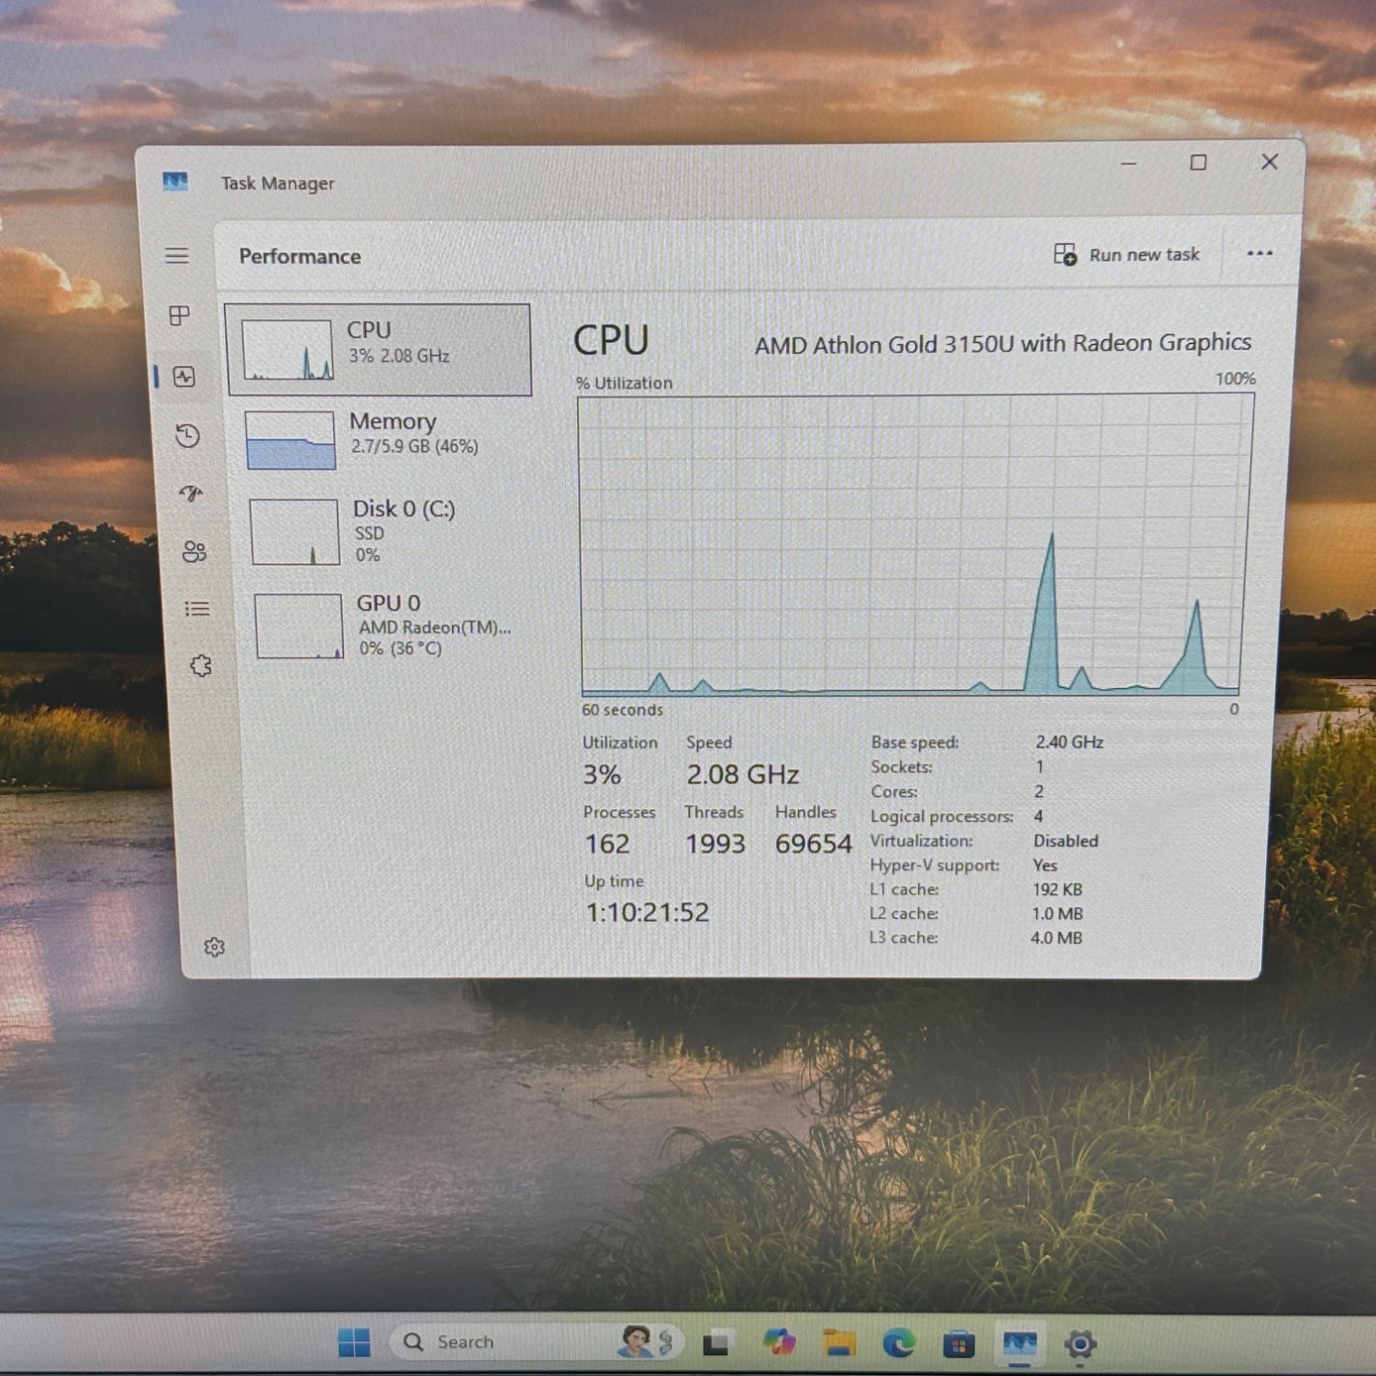The image size is (1376, 1376).
Task: Click the 2.08 GHz speed value
Action: point(743,775)
